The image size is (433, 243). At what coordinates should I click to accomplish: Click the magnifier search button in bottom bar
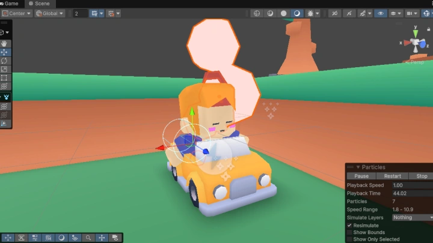pos(88,238)
